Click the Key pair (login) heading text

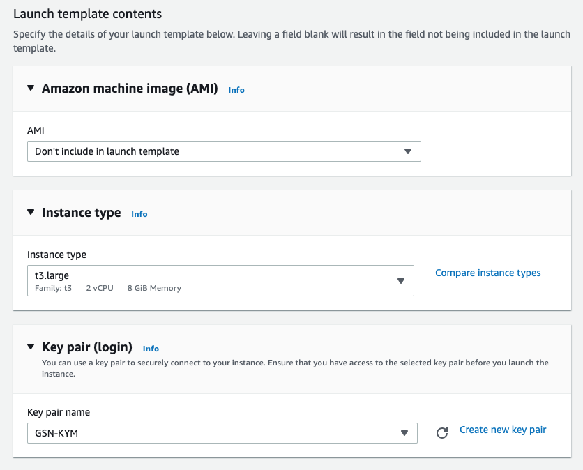87,347
